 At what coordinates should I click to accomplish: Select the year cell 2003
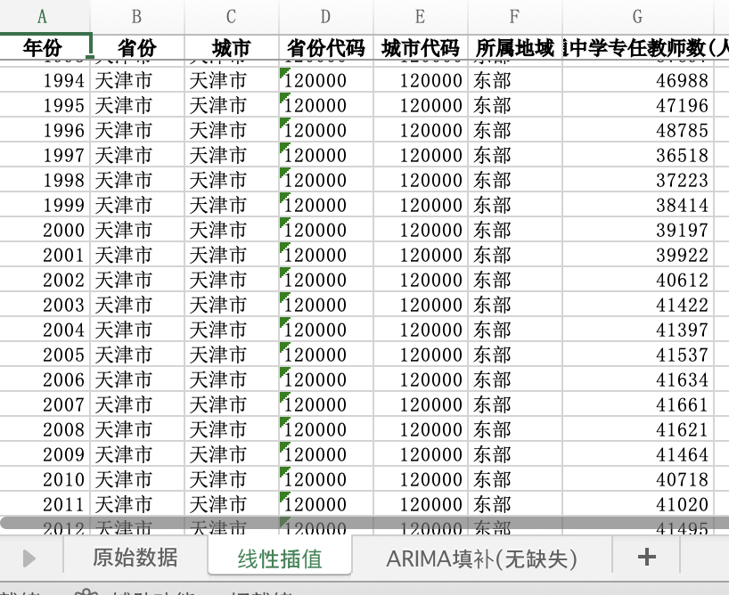coord(45,305)
